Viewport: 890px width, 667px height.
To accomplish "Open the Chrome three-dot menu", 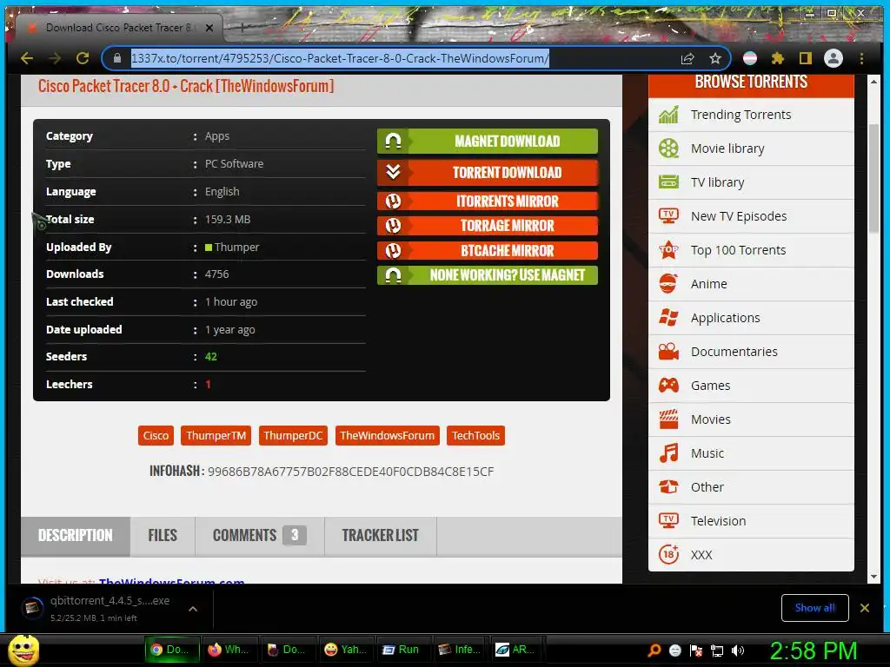I will click(861, 58).
